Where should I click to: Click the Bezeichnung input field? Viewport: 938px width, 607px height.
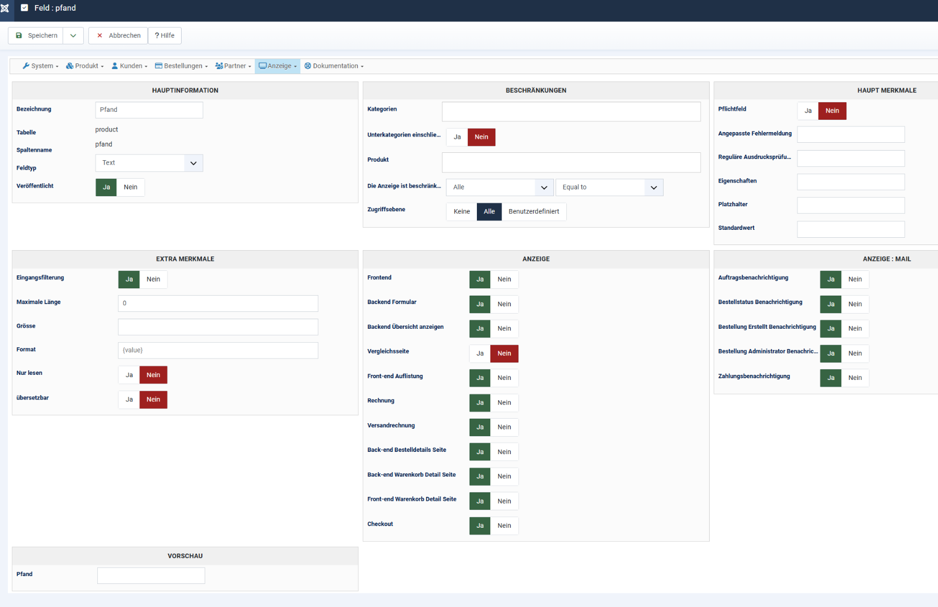149,110
